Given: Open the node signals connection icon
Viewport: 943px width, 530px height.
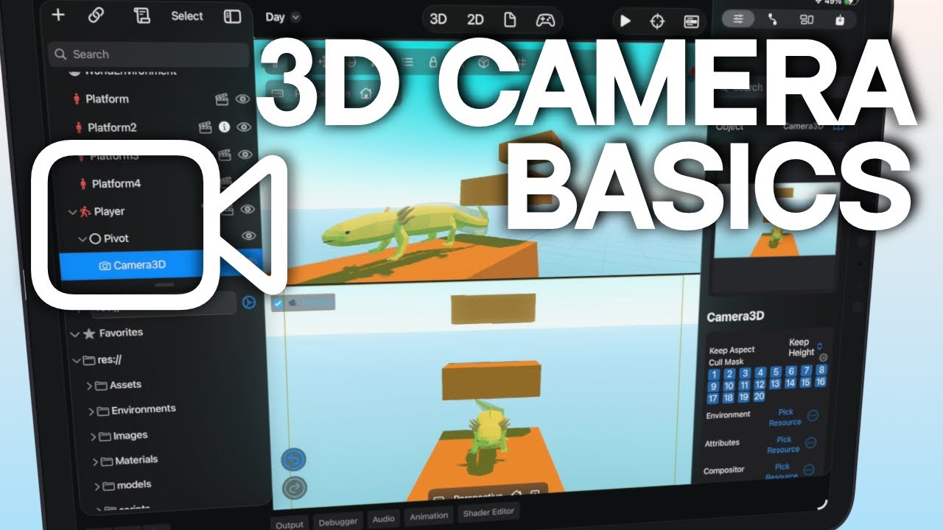Looking at the screenshot, I should tap(772, 20).
